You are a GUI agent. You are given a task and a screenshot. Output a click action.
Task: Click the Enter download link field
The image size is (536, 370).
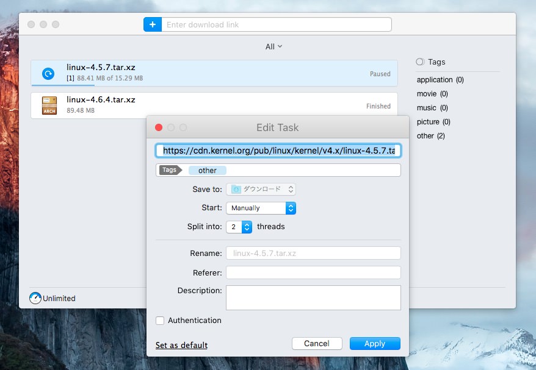pyautogui.click(x=276, y=24)
